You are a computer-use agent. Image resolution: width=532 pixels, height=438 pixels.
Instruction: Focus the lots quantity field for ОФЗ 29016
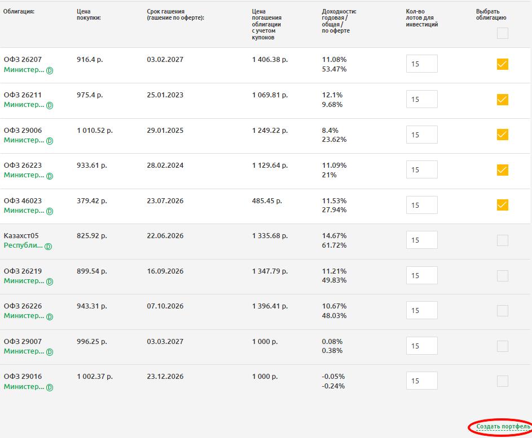(421, 381)
